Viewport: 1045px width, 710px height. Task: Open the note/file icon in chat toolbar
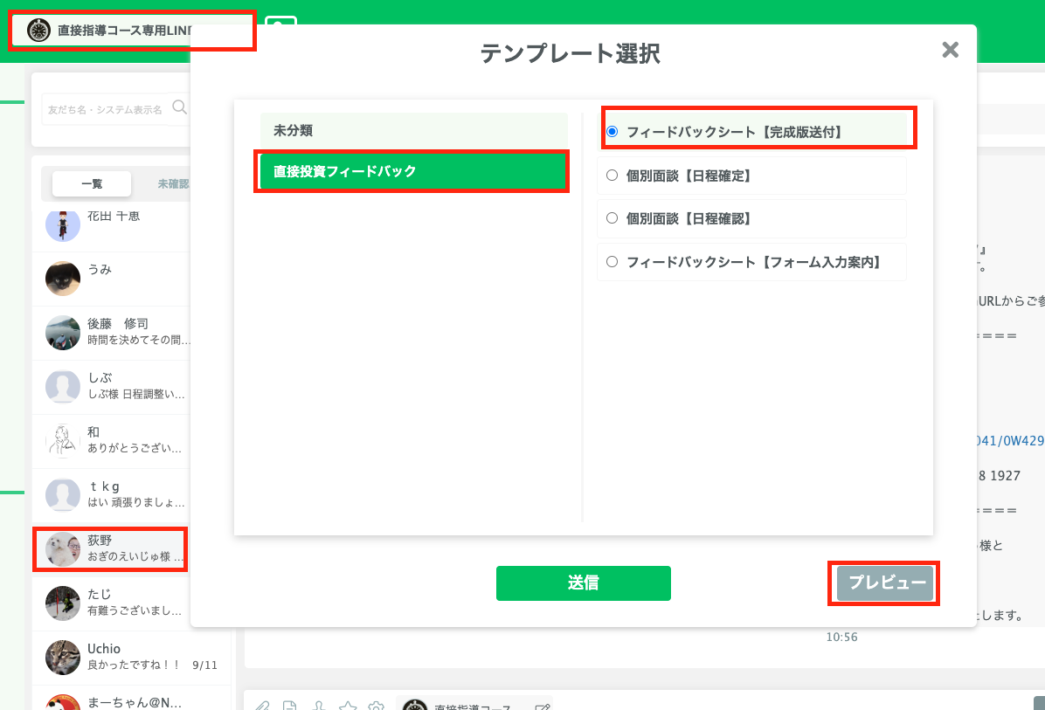[x=290, y=706]
